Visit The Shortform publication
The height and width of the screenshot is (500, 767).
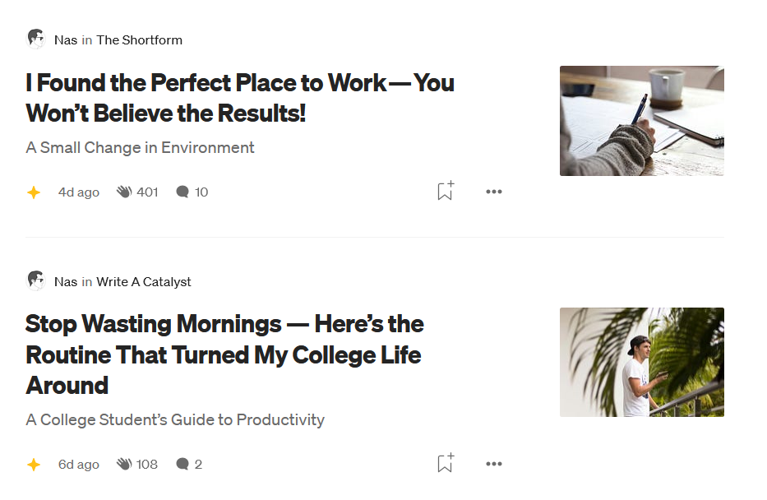140,39
